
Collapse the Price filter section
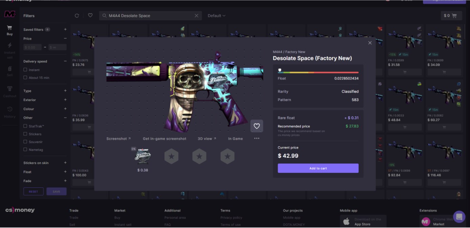(x=65, y=39)
